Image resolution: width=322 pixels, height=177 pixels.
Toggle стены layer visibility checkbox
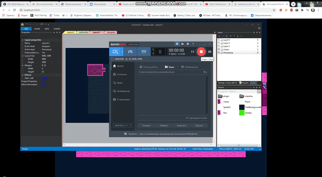(x=219, y=49)
